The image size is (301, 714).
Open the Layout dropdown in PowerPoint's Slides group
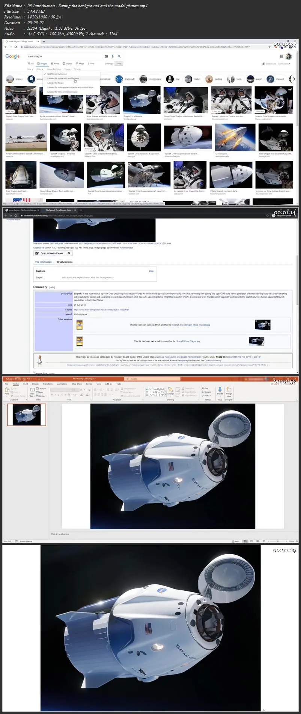(x=42, y=389)
